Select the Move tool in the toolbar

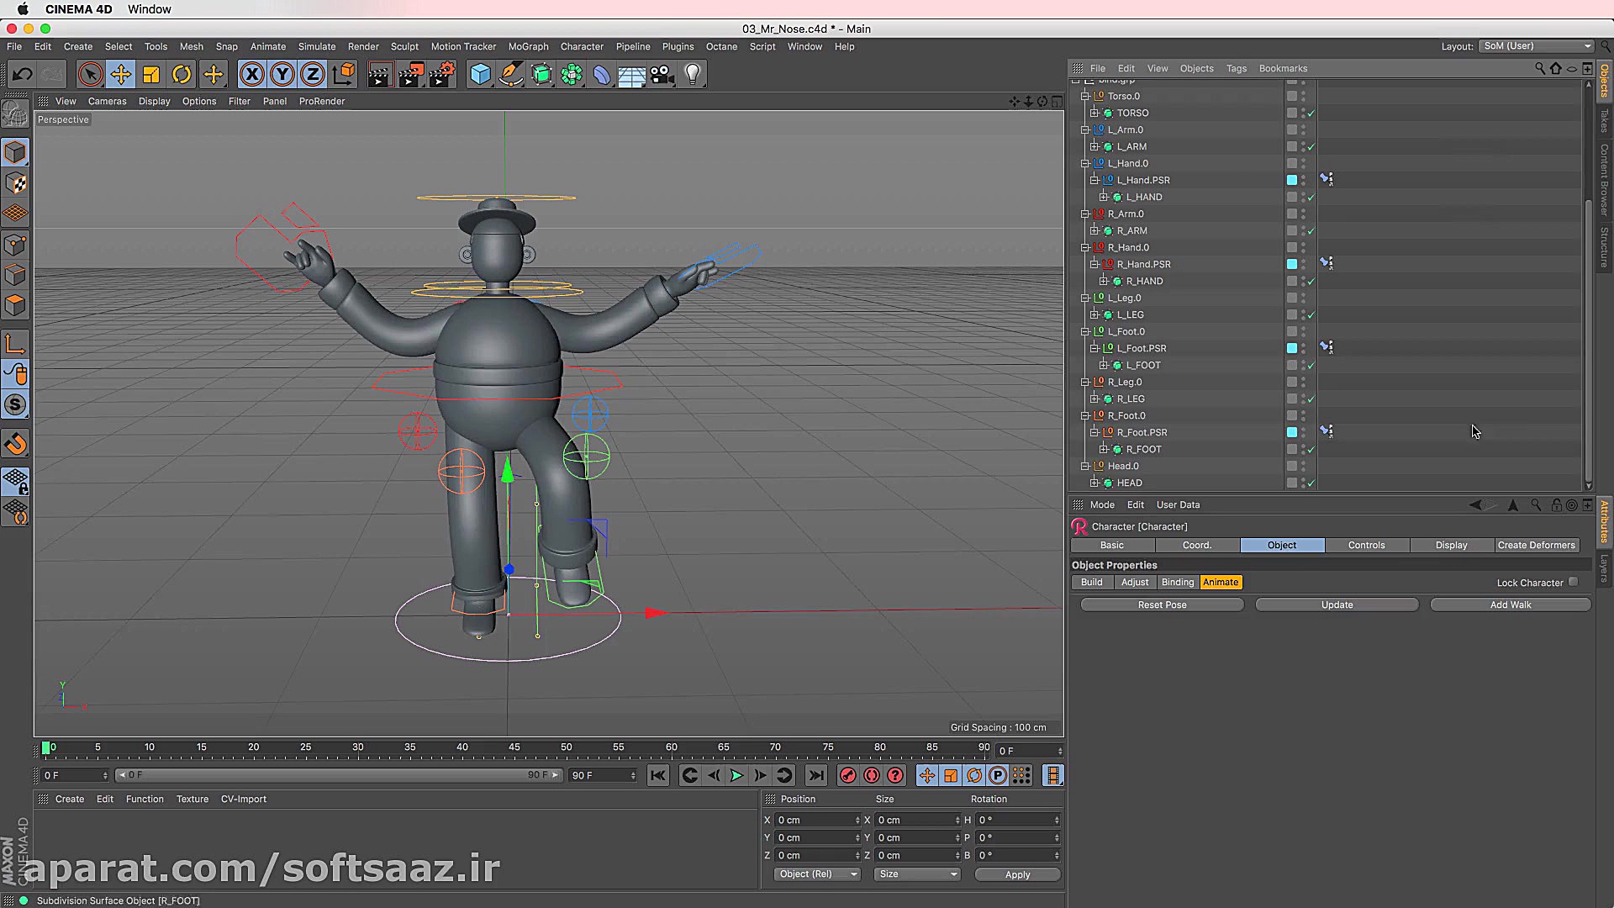[x=120, y=74]
